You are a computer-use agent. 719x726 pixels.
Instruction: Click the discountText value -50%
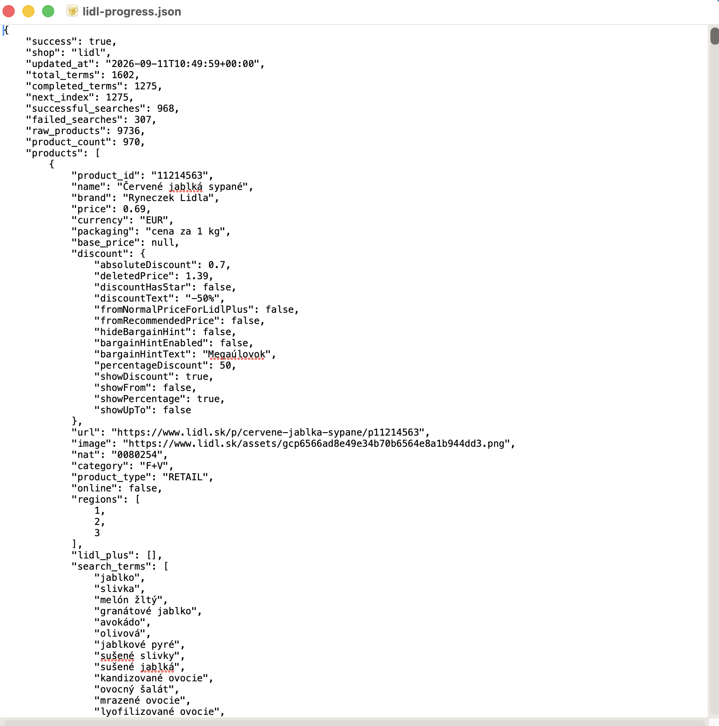click(x=203, y=299)
